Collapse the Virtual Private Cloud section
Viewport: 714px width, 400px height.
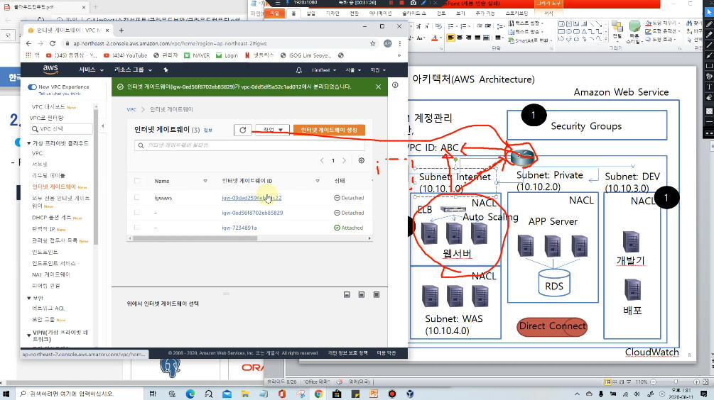(29, 143)
